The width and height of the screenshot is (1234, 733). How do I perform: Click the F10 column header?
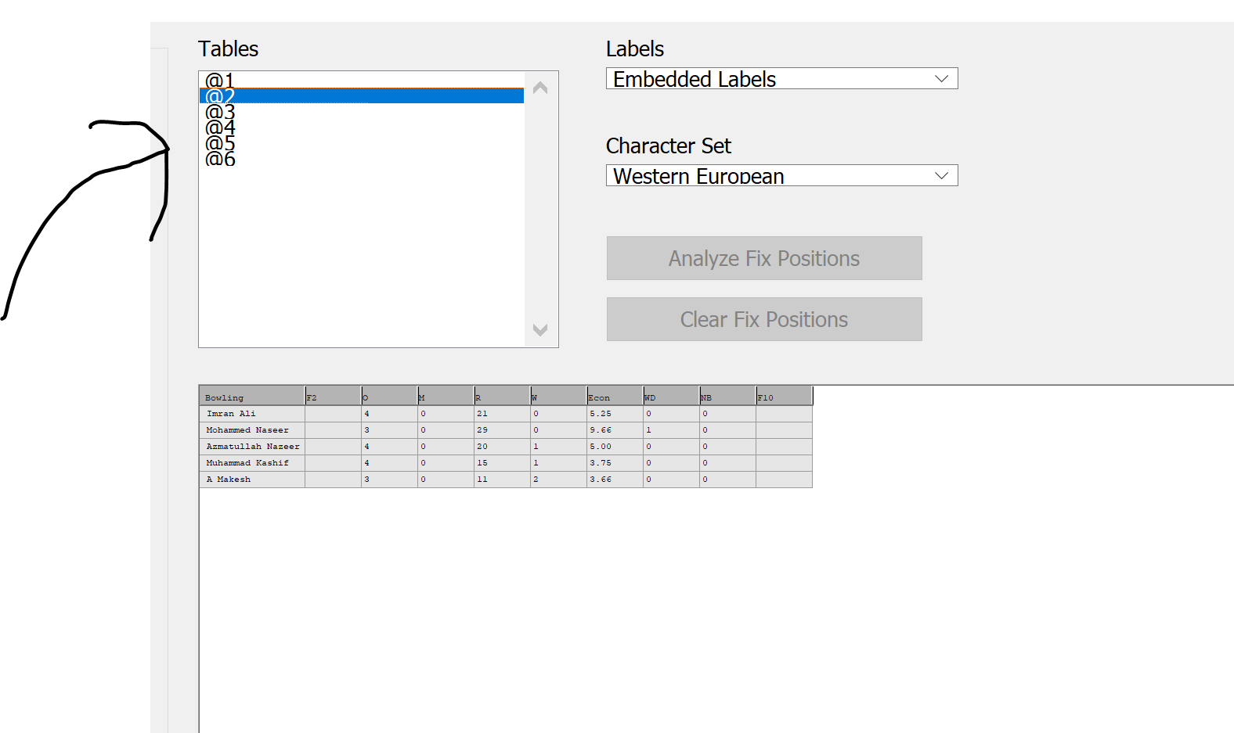[x=784, y=397]
